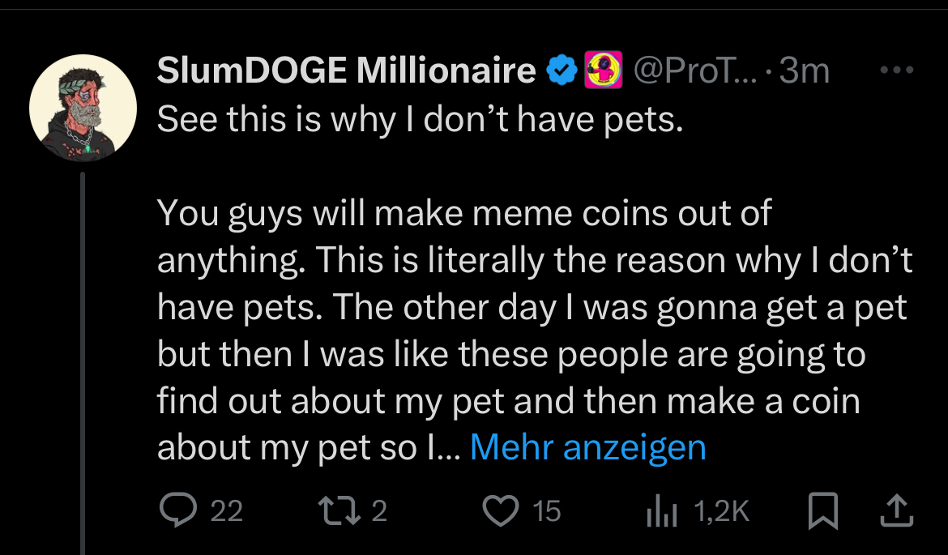Open the SlumDOGE Millionaire display name
The image size is (948, 555).
click(x=347, y=70)
